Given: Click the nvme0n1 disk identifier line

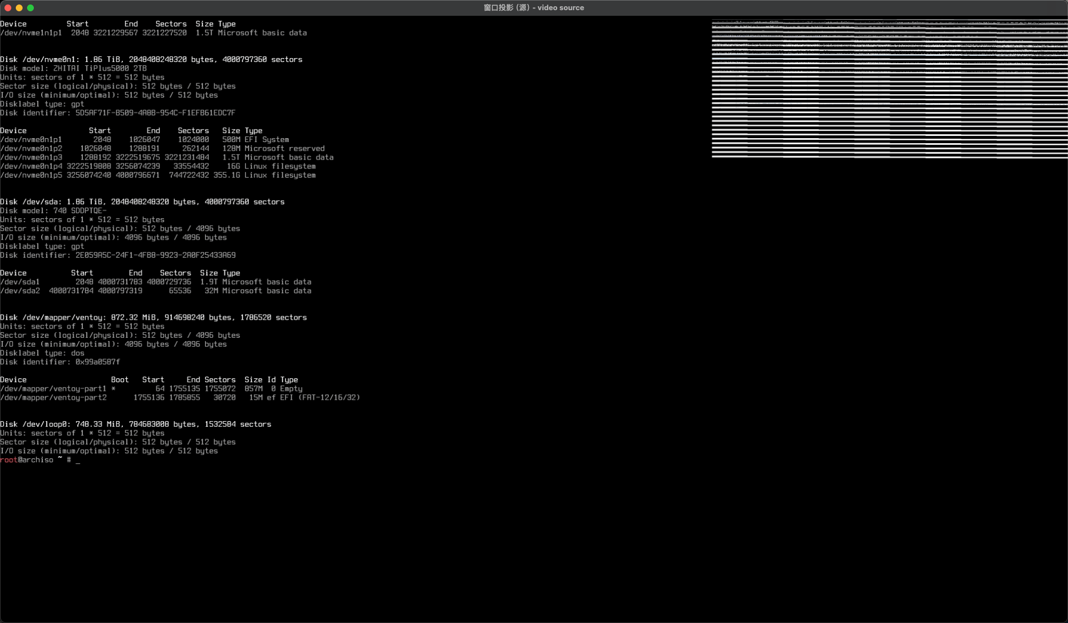Looking at the screenshot, I should coord(118,113).
